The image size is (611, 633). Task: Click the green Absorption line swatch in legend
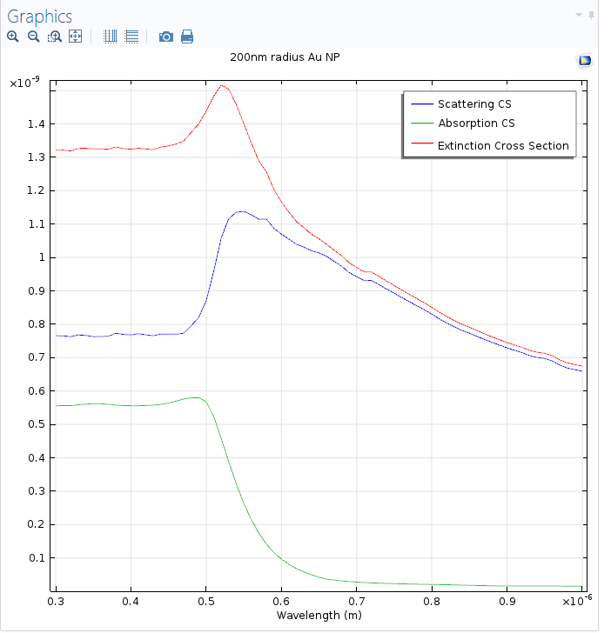pos(420,123)
